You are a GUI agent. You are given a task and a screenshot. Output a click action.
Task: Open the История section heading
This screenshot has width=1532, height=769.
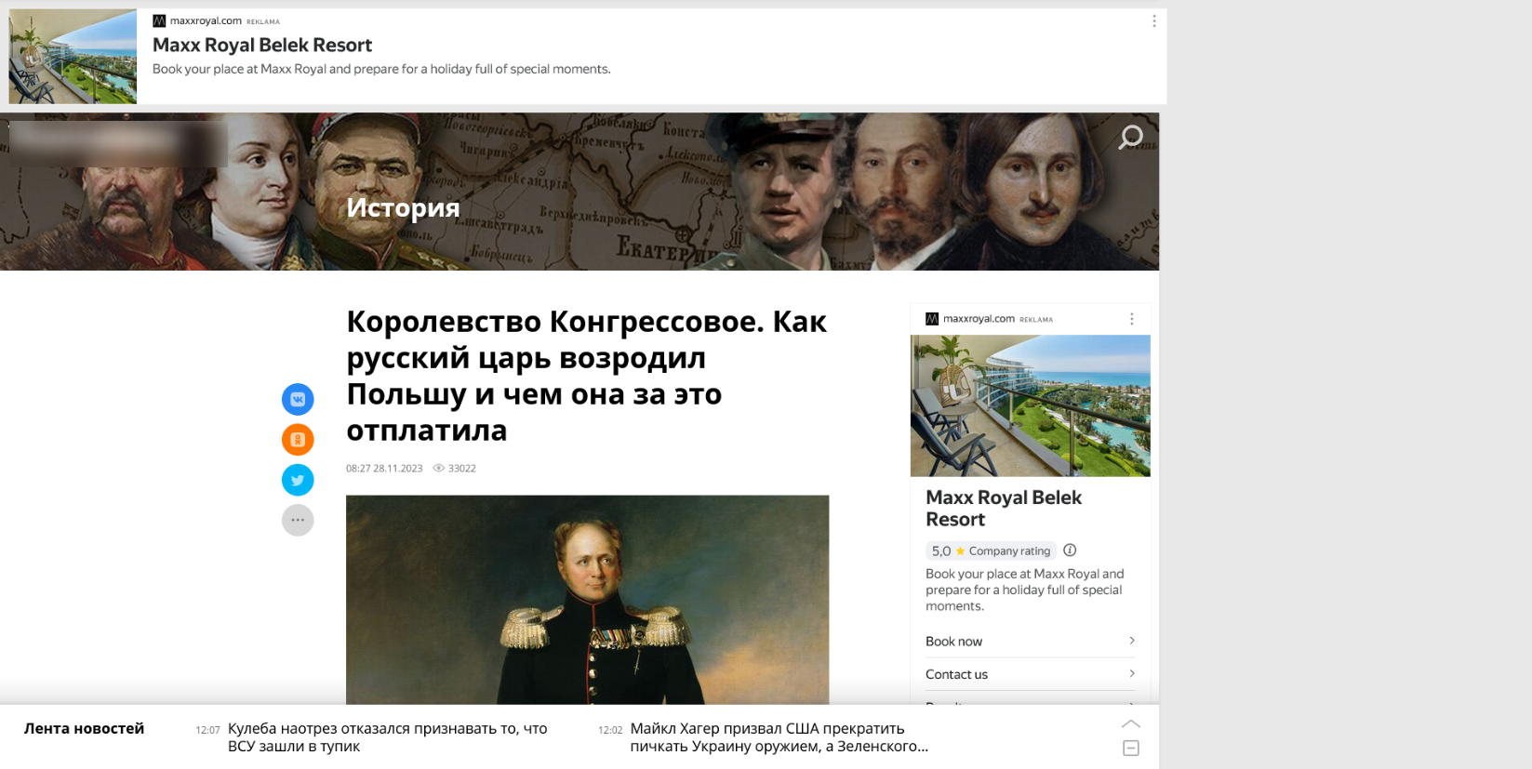click(x=403, y=207)
